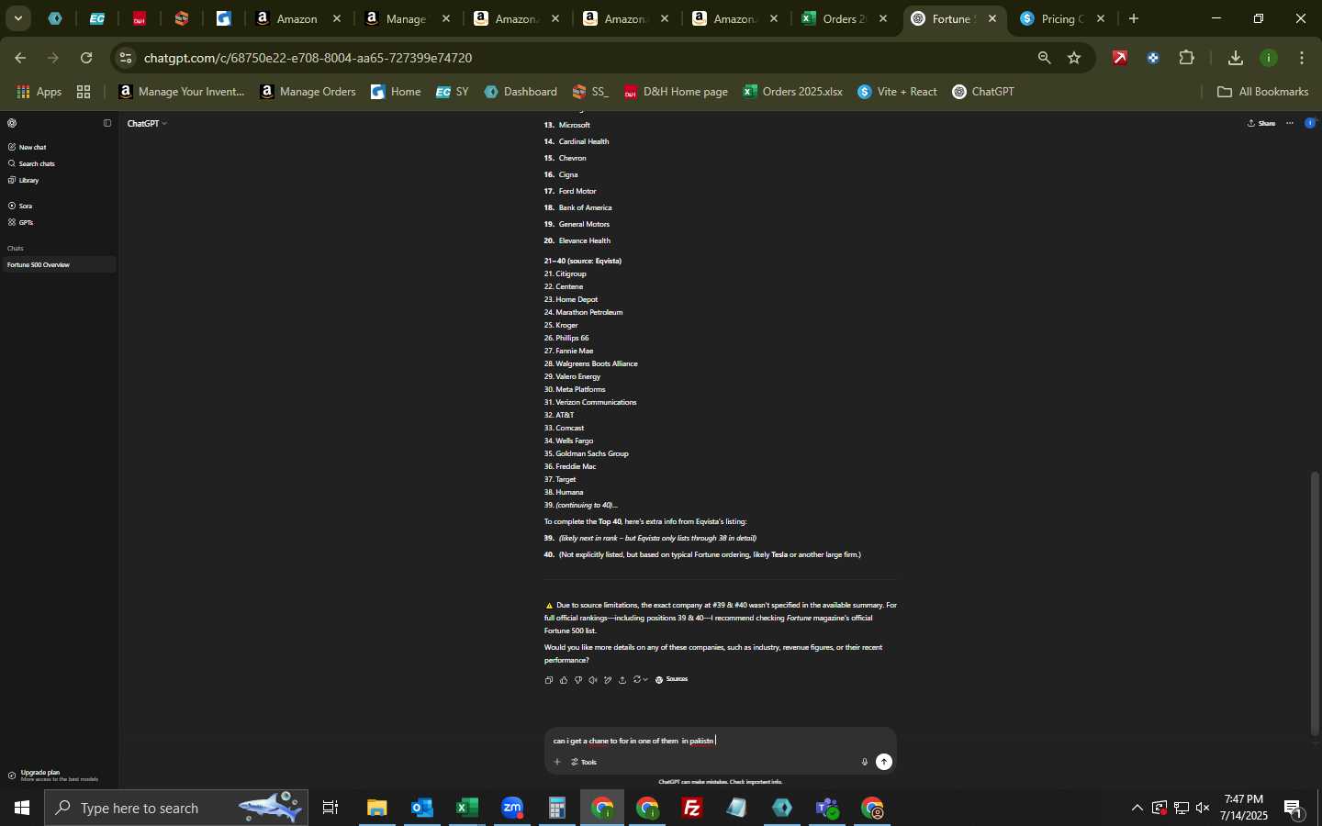Open the Sources list
The width and height of the screenshot is (1322, 826).
point(671,680)
